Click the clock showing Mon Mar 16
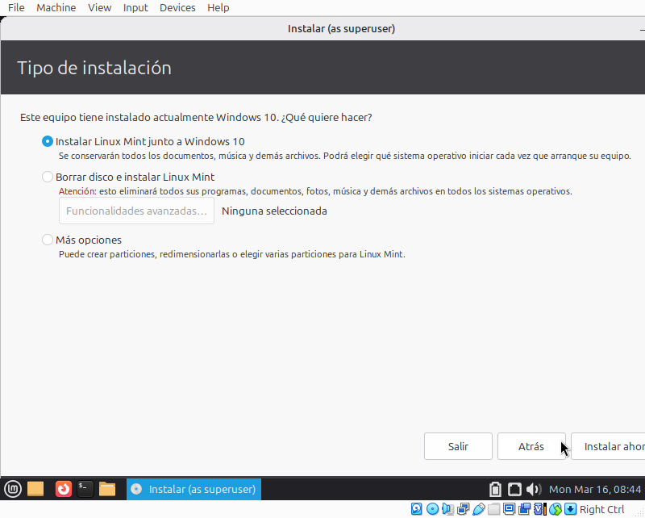This screenshot has width=645, height=518. click(594, 490)
